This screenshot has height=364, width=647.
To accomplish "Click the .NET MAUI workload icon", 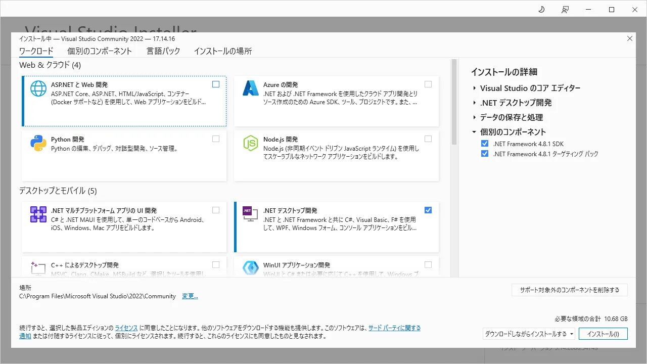I will (x=38, y=214).
